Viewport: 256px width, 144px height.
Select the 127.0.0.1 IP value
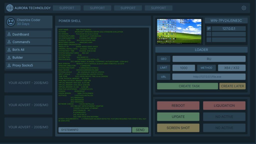coord(229,29)
